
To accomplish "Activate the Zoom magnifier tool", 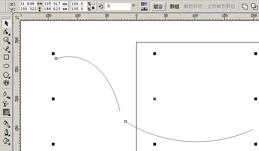I will pyautogui.click(x=6, y=40).
